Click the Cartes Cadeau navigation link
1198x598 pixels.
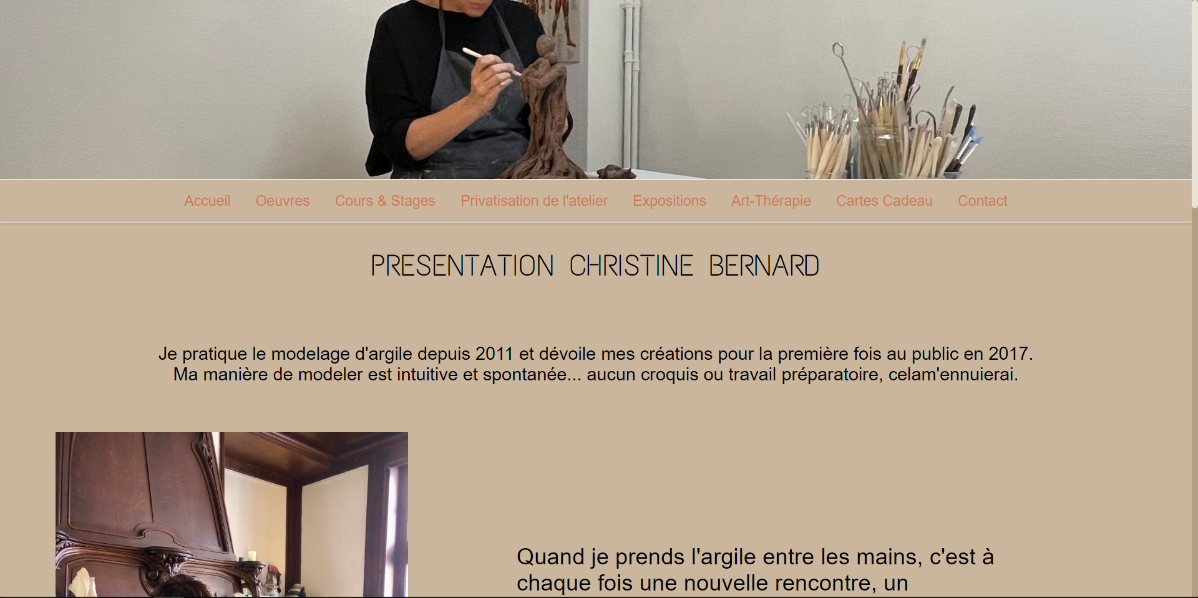(x=884, y=201)
